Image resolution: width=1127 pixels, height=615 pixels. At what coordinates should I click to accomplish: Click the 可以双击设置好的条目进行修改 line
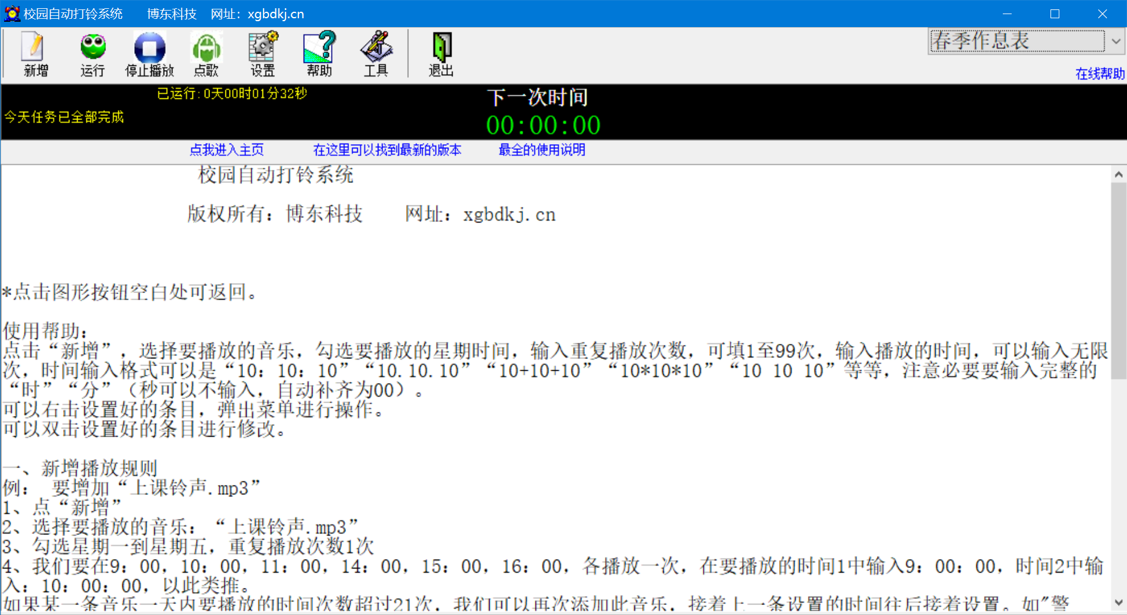pos(145,429)
